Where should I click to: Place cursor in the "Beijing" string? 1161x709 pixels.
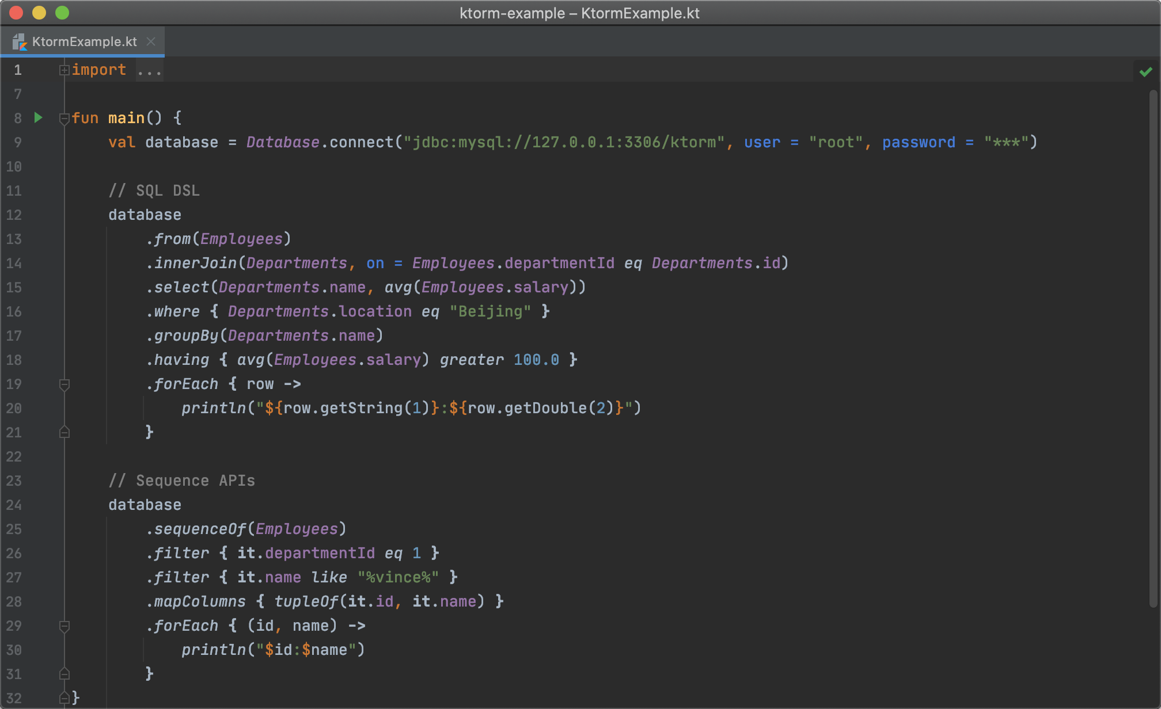(490, 311)
